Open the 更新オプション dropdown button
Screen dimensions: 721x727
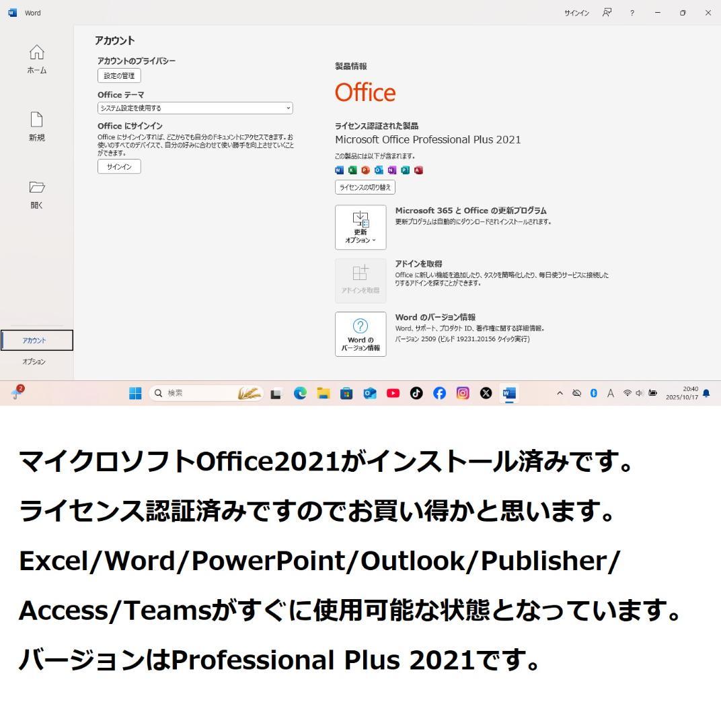point(360,228)
